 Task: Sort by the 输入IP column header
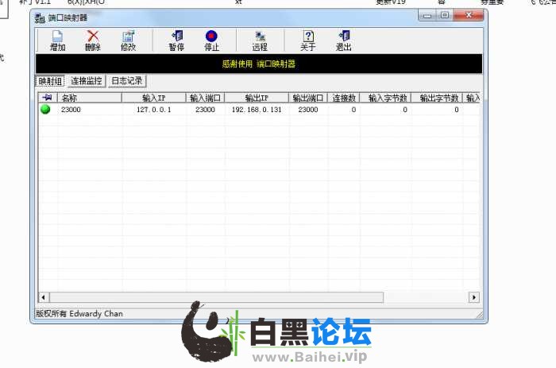[x=153, y=98]
